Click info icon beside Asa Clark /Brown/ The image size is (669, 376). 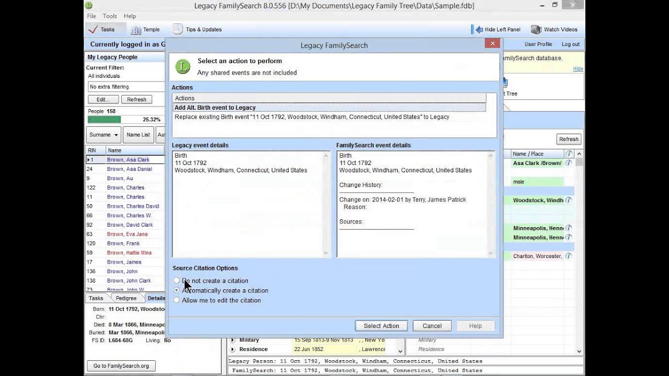[568, 163]
